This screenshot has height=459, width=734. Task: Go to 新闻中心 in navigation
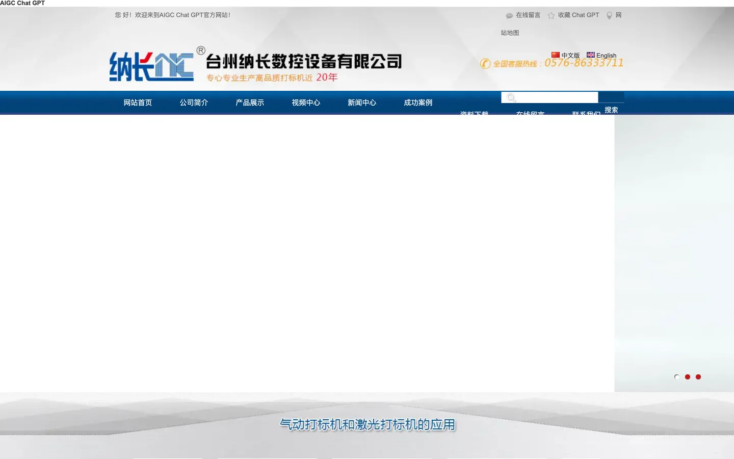pyautogui.click(x=362, y=103)
